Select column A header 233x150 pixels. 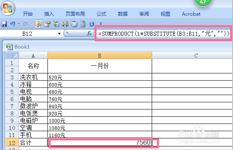tap(33, 56)
